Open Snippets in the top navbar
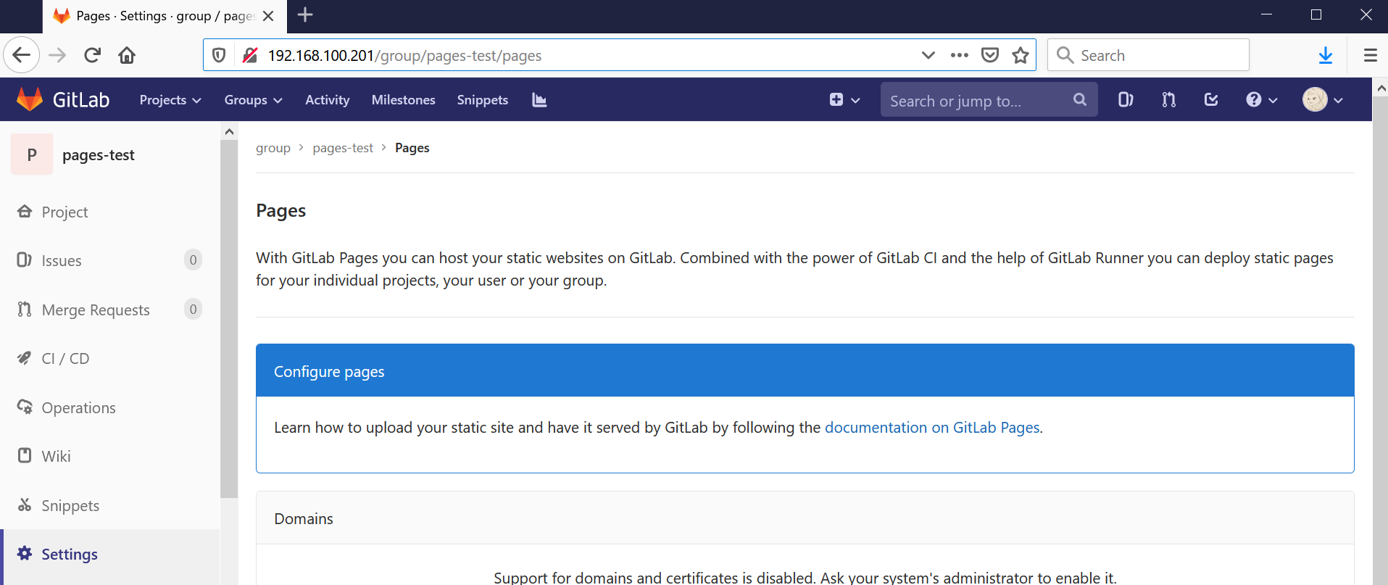This screenshot has width=1388, height=585. pyautogui.click(x=482, y=100)
